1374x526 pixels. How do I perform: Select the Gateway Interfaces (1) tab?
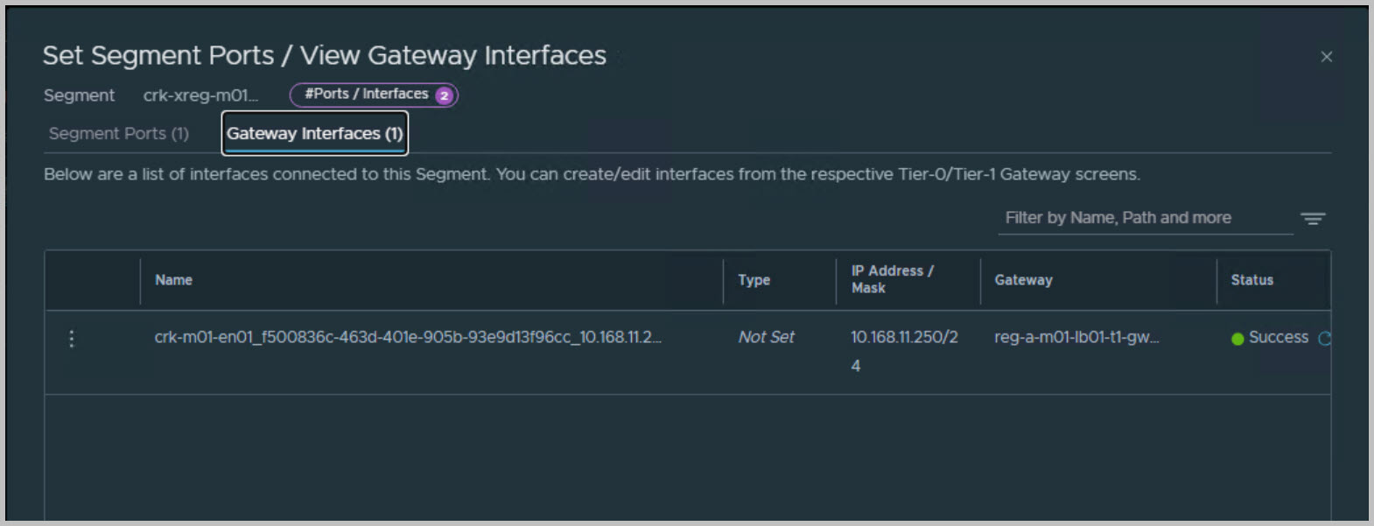click(314, 134)
